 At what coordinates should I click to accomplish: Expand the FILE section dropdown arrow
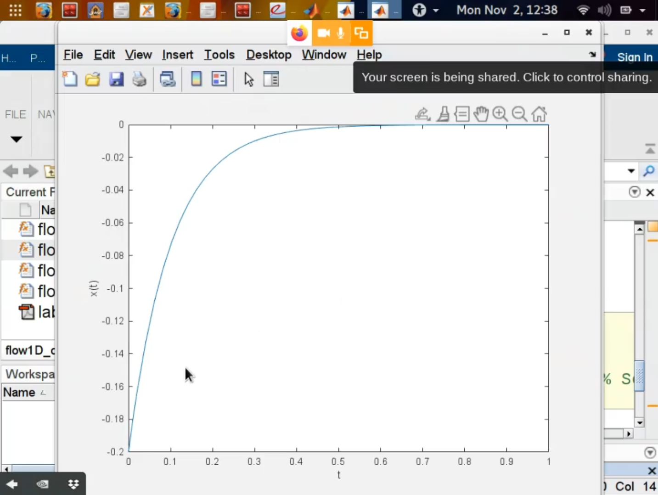point(16,139)
